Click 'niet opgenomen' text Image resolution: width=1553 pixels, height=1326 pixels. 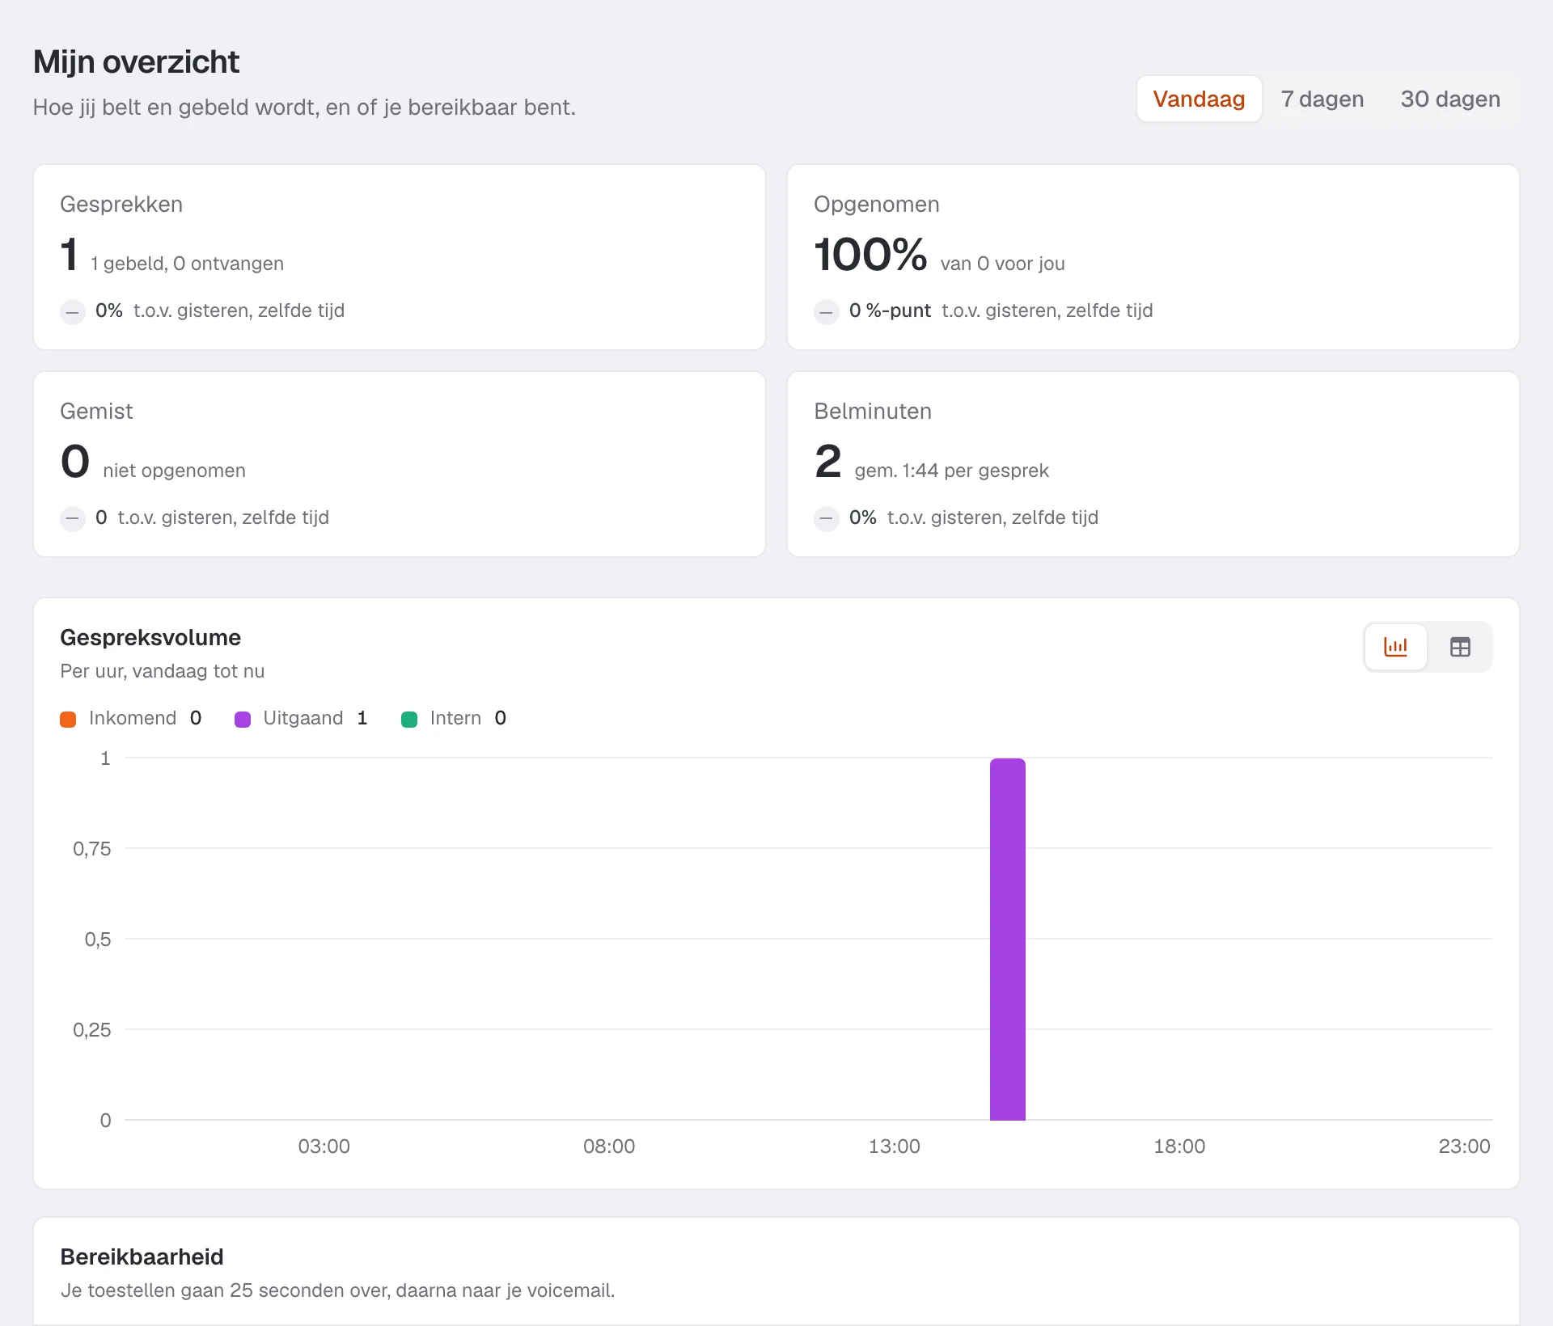(x=174, y=471)
